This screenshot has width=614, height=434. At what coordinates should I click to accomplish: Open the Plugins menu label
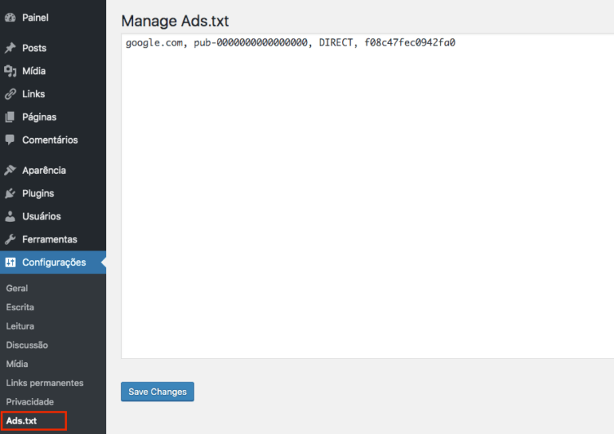point(38,194)
